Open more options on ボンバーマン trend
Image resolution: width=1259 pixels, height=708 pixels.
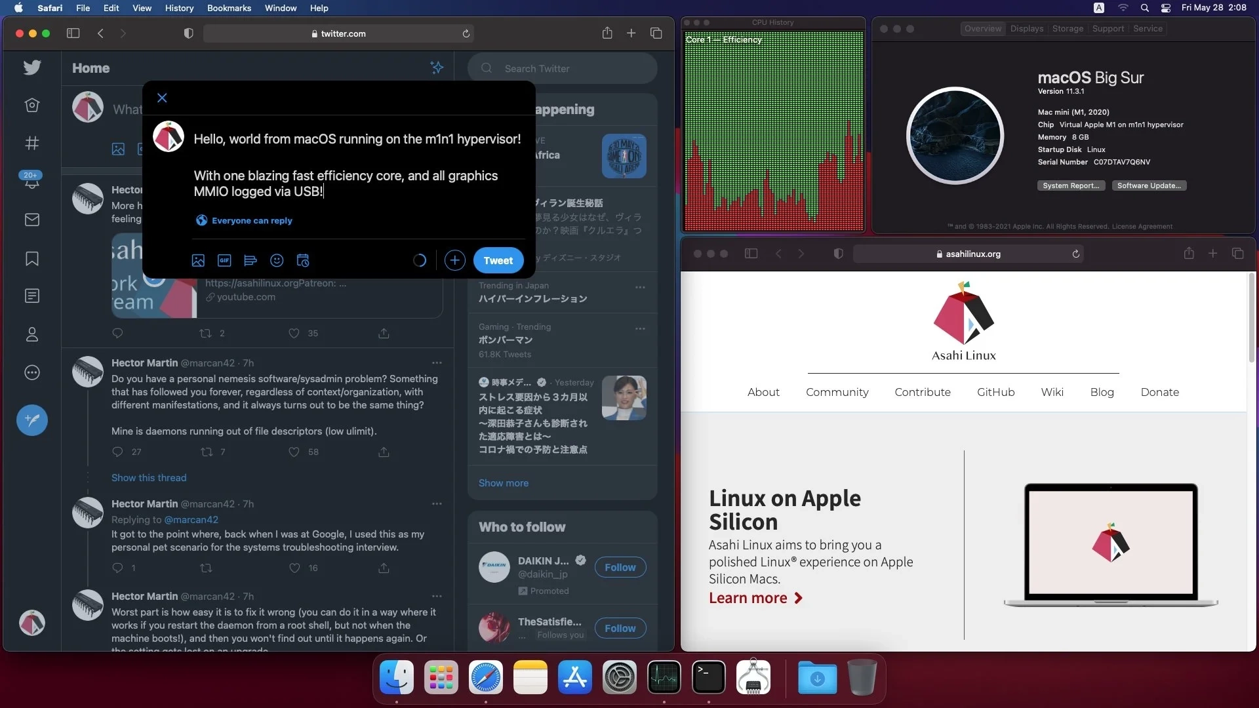tap(640, 328)
